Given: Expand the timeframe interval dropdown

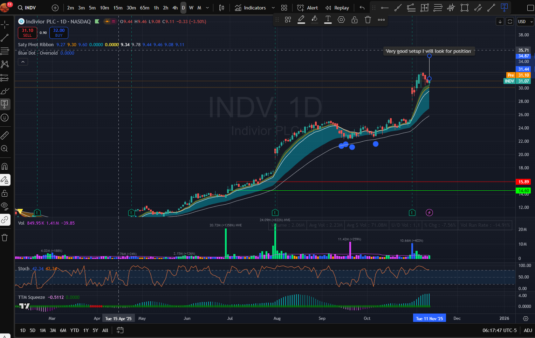Looking at the screenshot, I should tap(207, 8).
